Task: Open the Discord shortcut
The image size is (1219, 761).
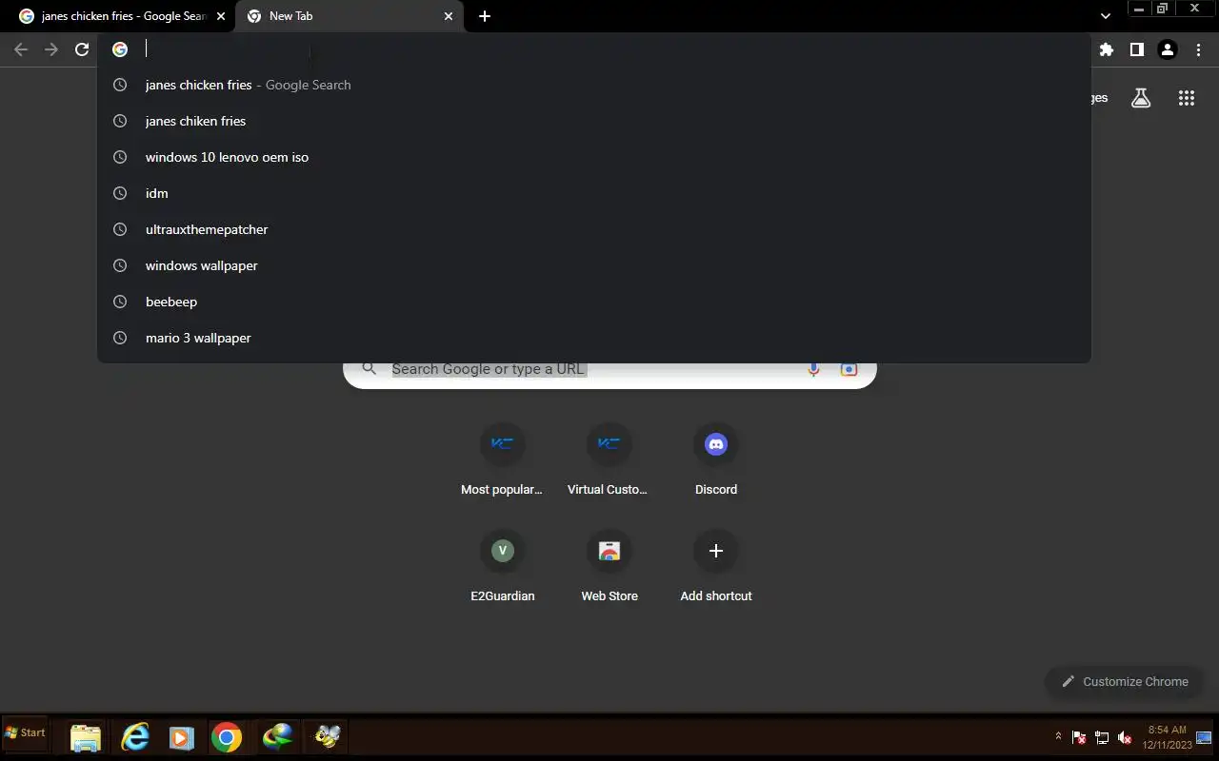Action: pos(716,459)
